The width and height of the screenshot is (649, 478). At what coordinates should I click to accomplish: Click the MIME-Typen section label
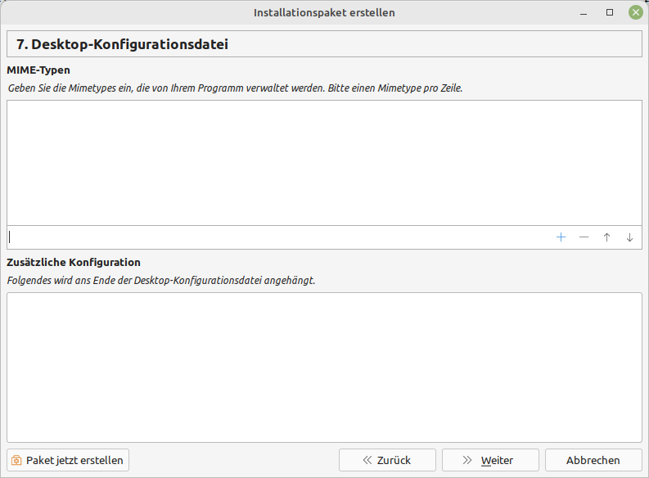click(x=38, y=70)
